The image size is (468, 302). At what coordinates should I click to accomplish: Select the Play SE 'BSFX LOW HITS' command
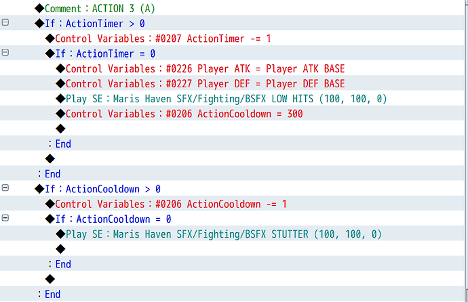pos(221,99)
